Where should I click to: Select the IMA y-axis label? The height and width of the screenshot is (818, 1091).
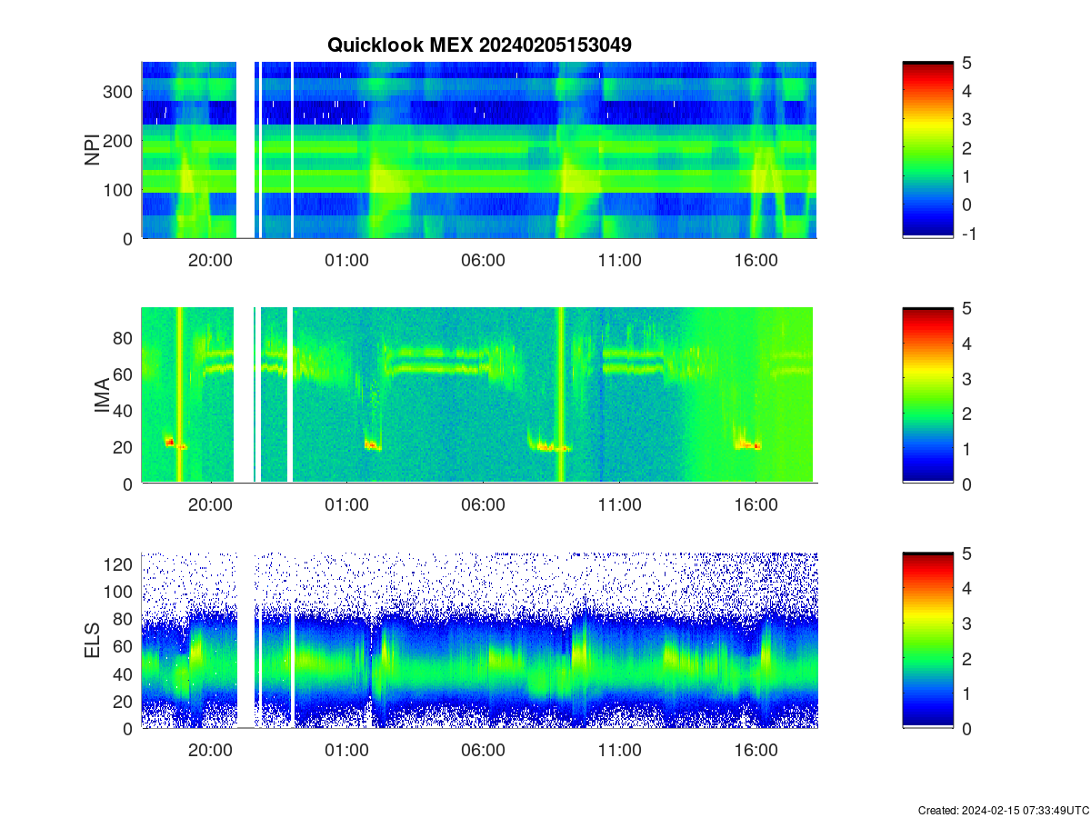[101, 396]
